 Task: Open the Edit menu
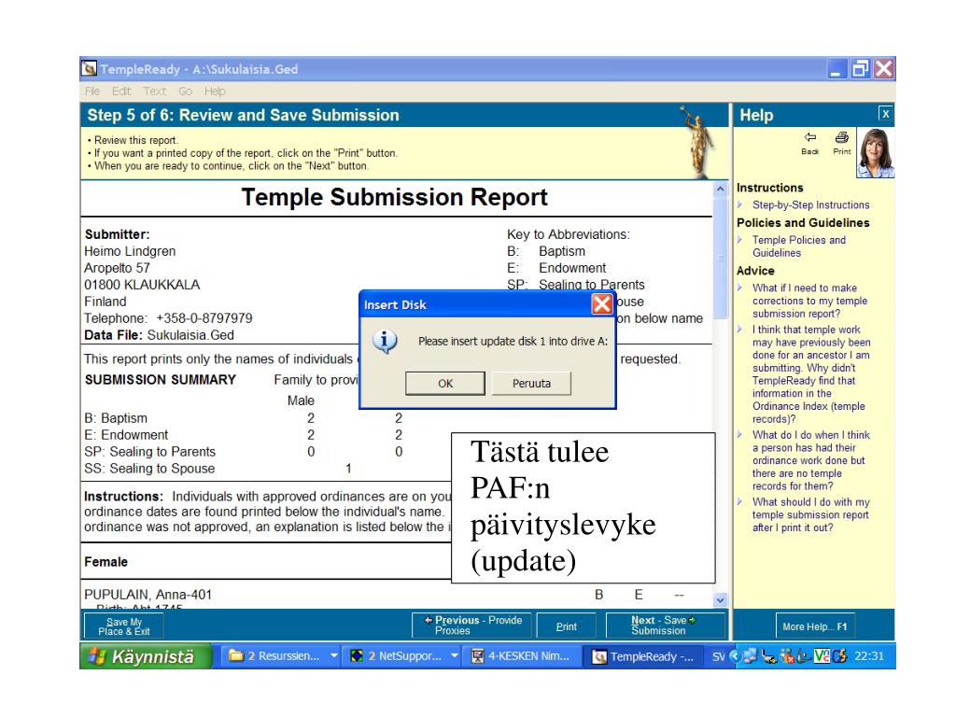click(x=121, y=91)
